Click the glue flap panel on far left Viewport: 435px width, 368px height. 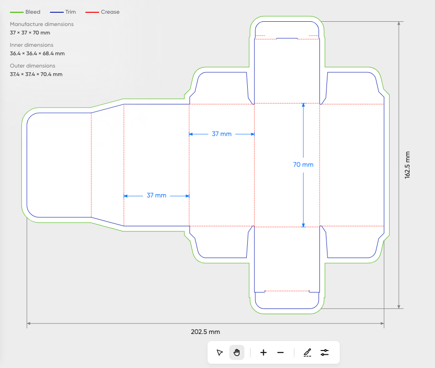(x=59, y=165)
